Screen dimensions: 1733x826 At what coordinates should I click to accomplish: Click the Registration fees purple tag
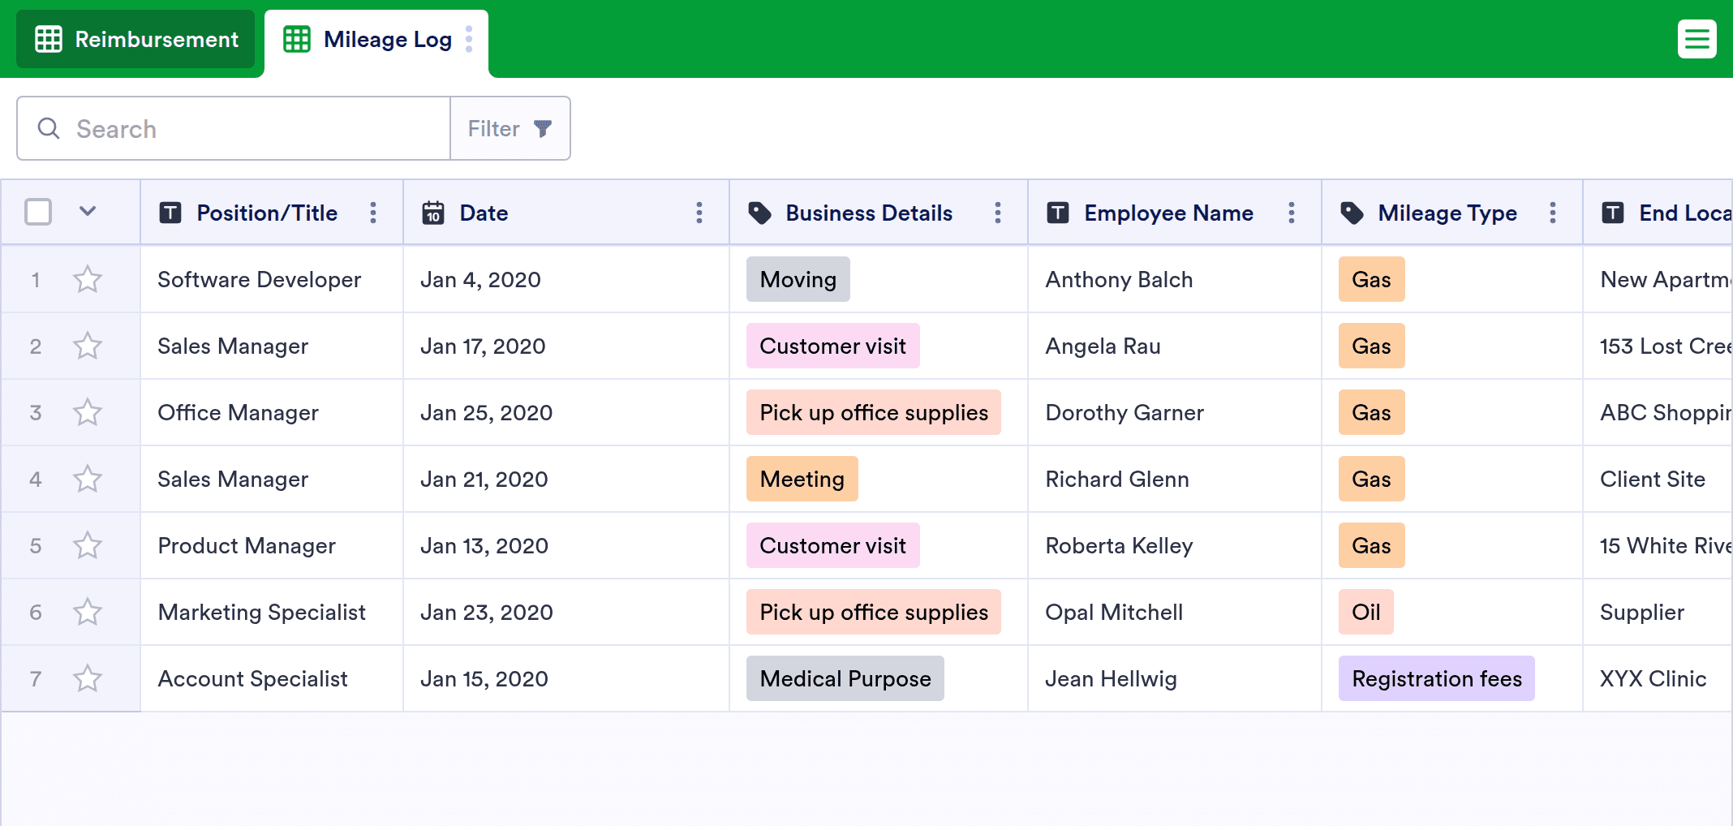[1436, 679]
